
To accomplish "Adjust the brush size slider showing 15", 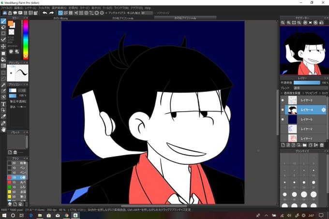I will tap(13, 90).
